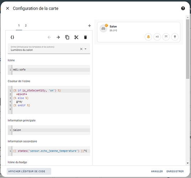
Task: Click Enregistrer to save
Action: (x=175, y=171)
